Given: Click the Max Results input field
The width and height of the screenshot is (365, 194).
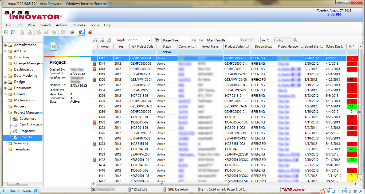Looking at the screenshot, I should click(x=233, y=40).
